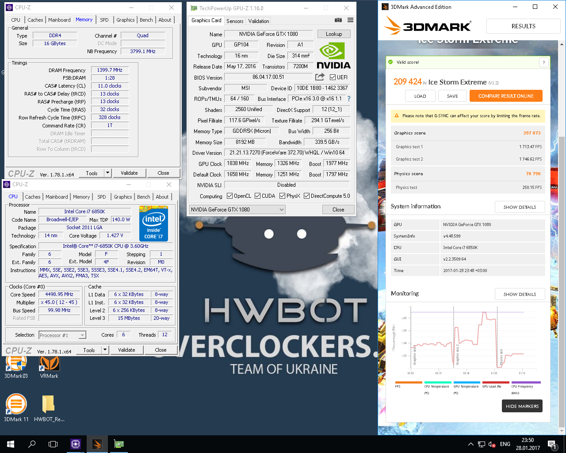Toggle the green CPU Temperature legend swatch

point(438,382)
